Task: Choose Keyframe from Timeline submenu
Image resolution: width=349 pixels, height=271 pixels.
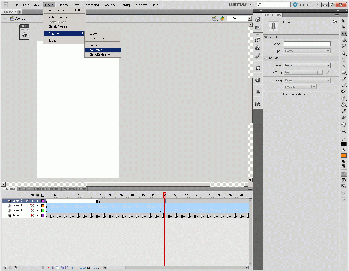Action: [x=103, y=50]
